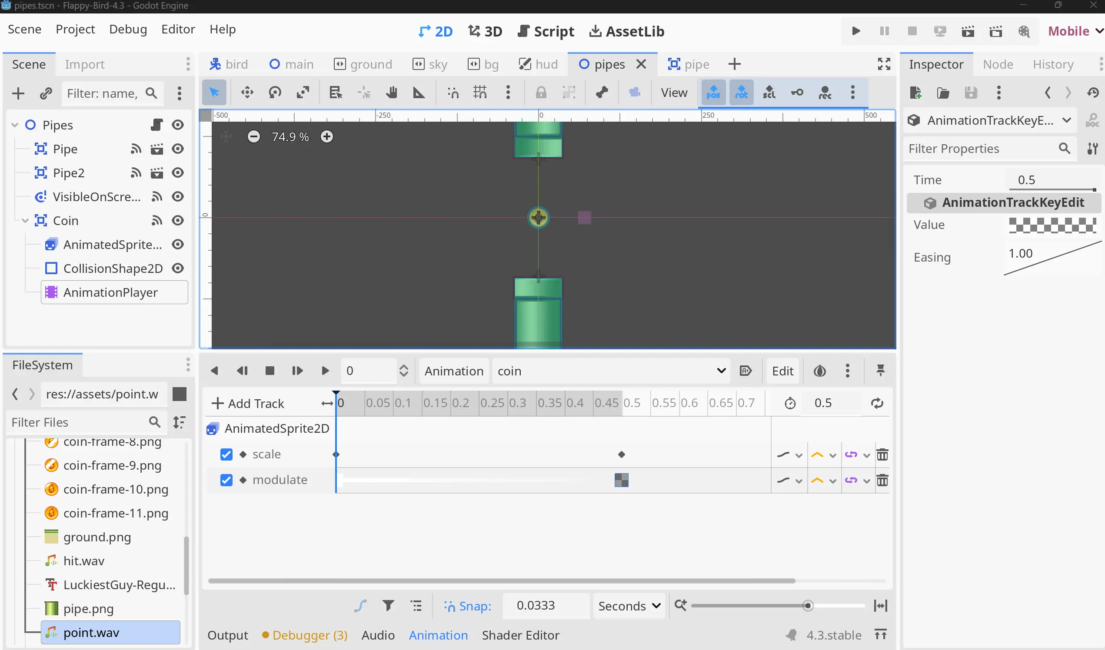This screenshot has width=1105, height=650.
Task: Click the insert key icon in viewport toolbar
Action: pyautogui.click(x=797, y=93)
